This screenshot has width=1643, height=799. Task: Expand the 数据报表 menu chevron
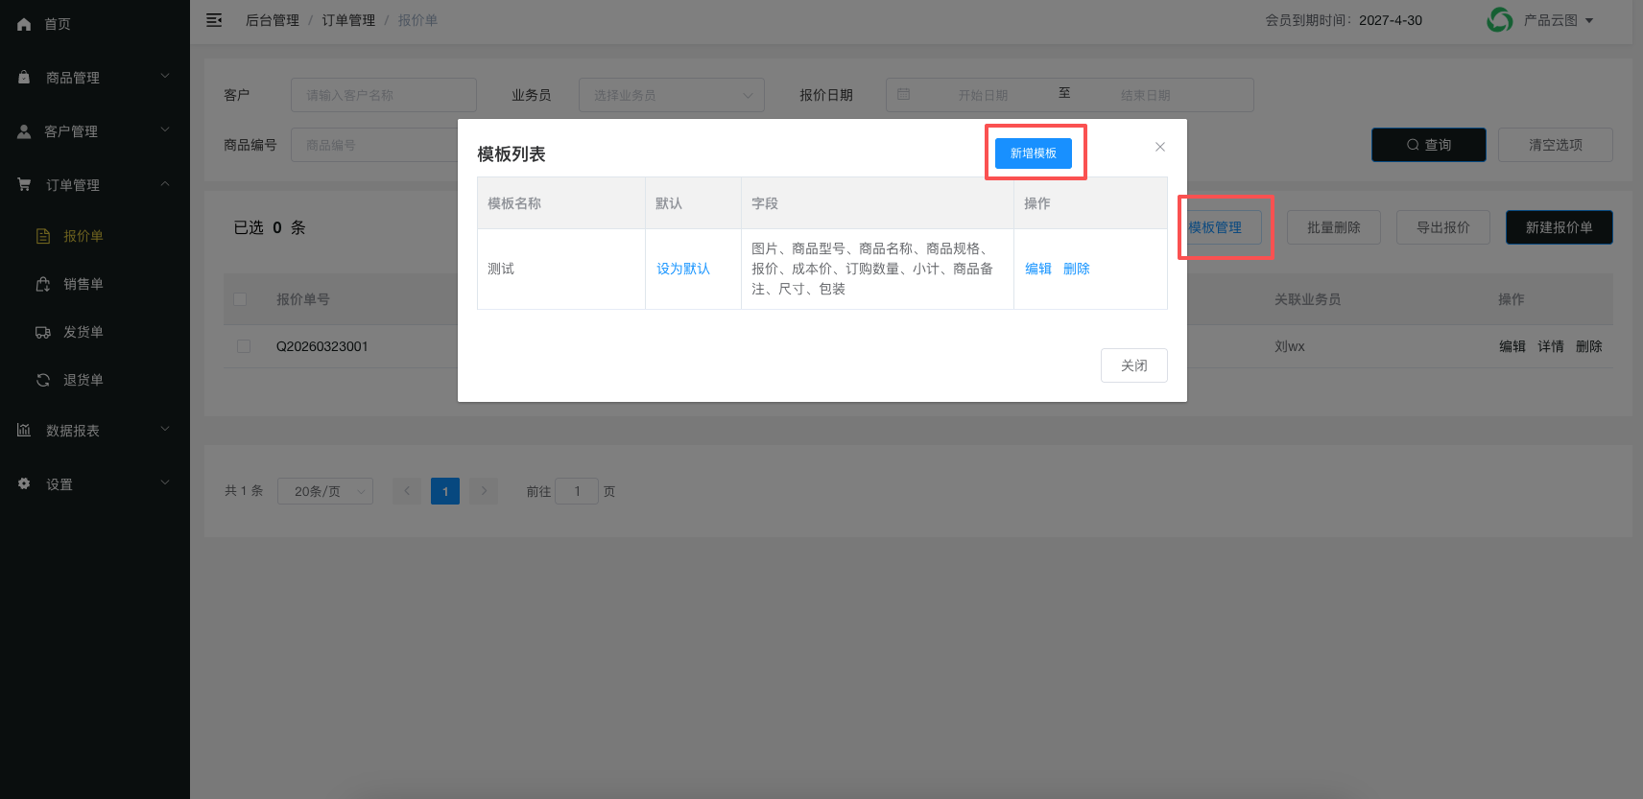click(165, 429)
